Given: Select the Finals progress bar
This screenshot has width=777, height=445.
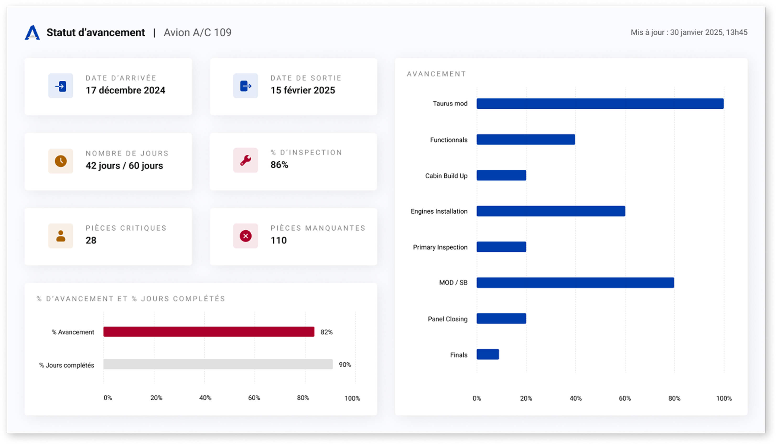Looking at the screenshot, I should pos(488,354).
